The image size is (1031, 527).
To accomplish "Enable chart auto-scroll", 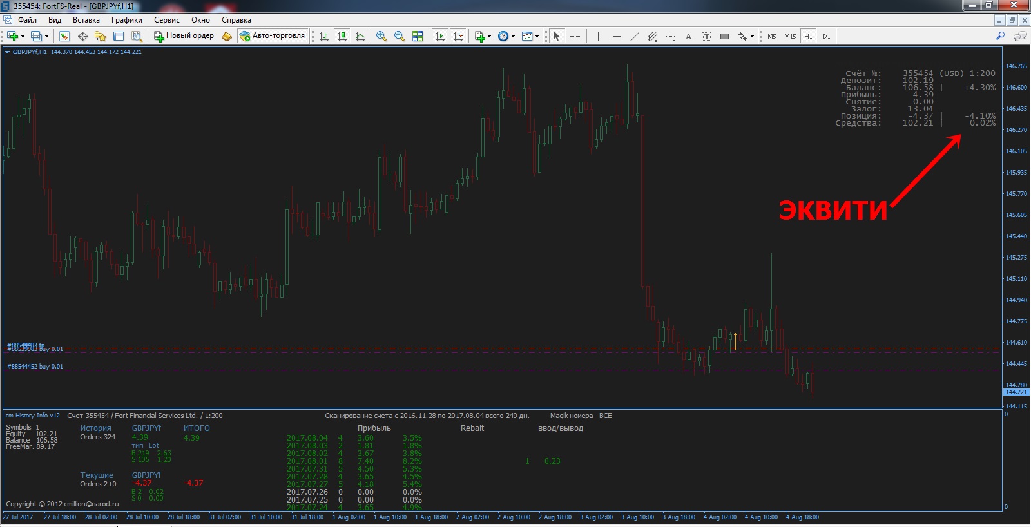I will pyautogui.click(x=440, y=36).
